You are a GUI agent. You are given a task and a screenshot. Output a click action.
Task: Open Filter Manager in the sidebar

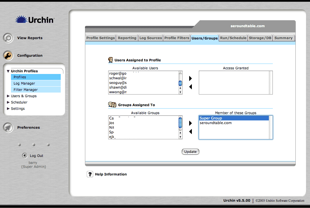[36, 90]
